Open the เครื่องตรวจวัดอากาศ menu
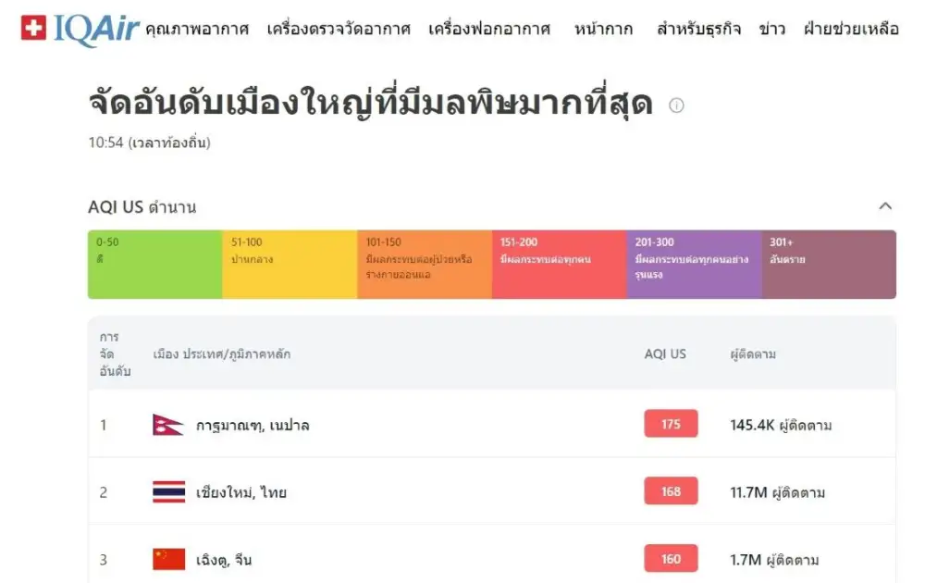The image size is (925, 583). tap(339, 29)
